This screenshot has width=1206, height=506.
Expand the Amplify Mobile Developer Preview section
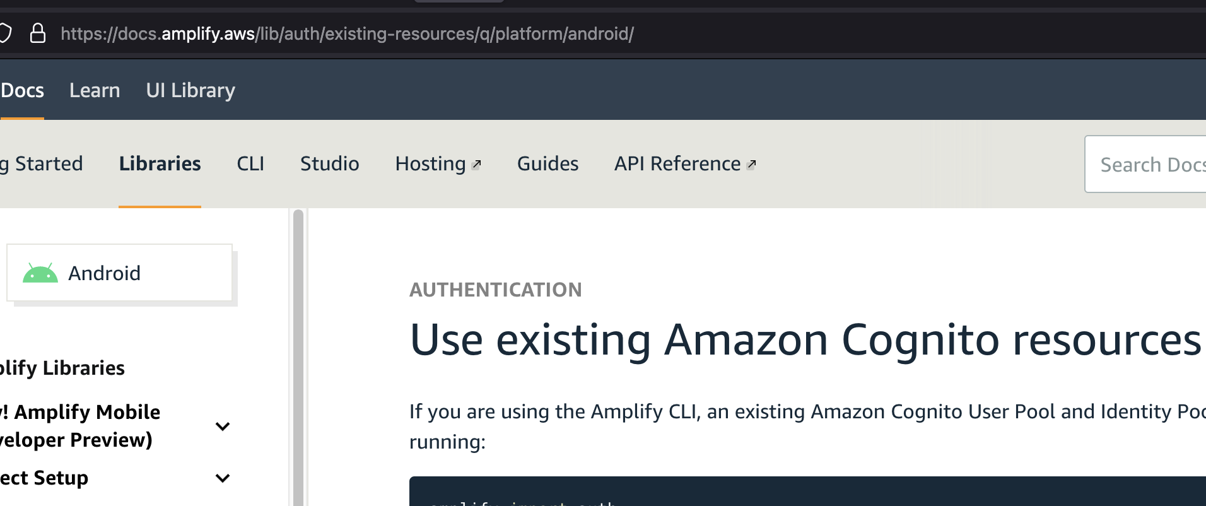click(223, 427)
